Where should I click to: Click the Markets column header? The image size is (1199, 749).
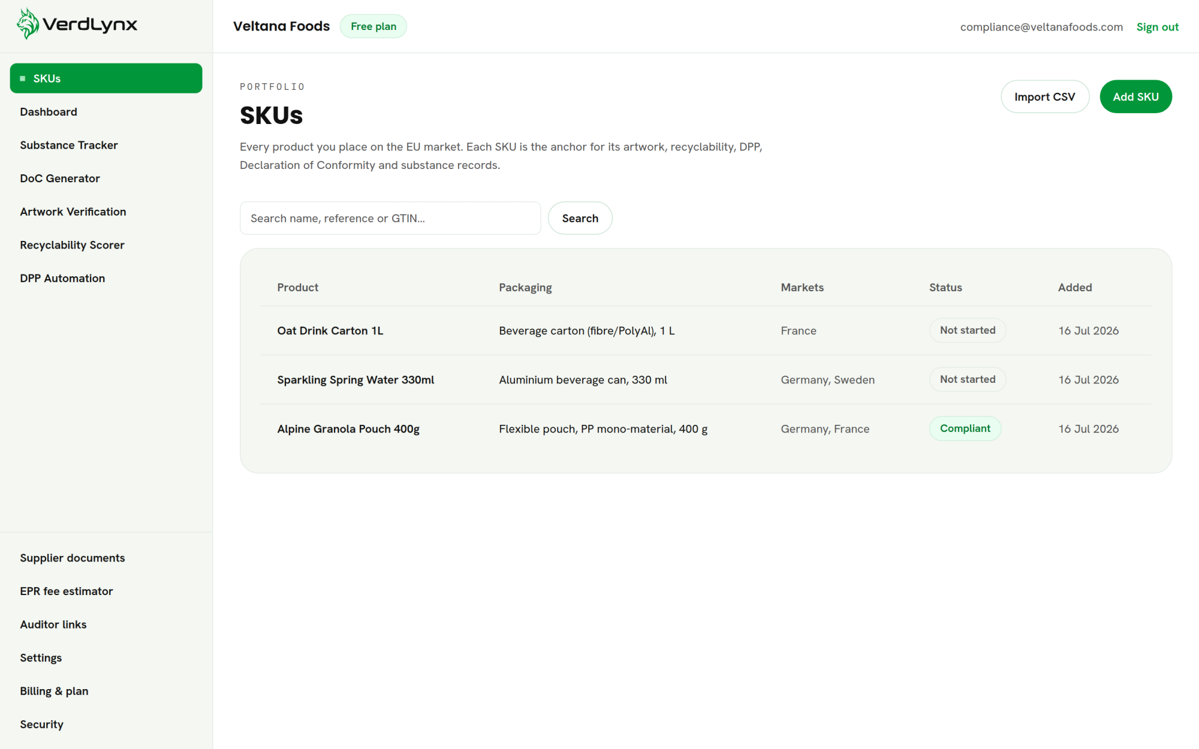pyautogui.click(x=802, y=288)
